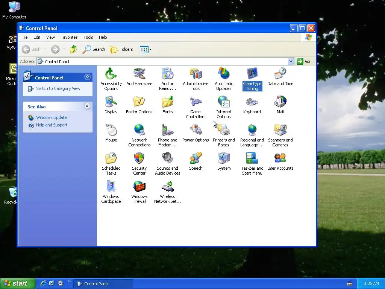Click the Go button
Viewport: 385px width, 289px height.
(303, 61)
